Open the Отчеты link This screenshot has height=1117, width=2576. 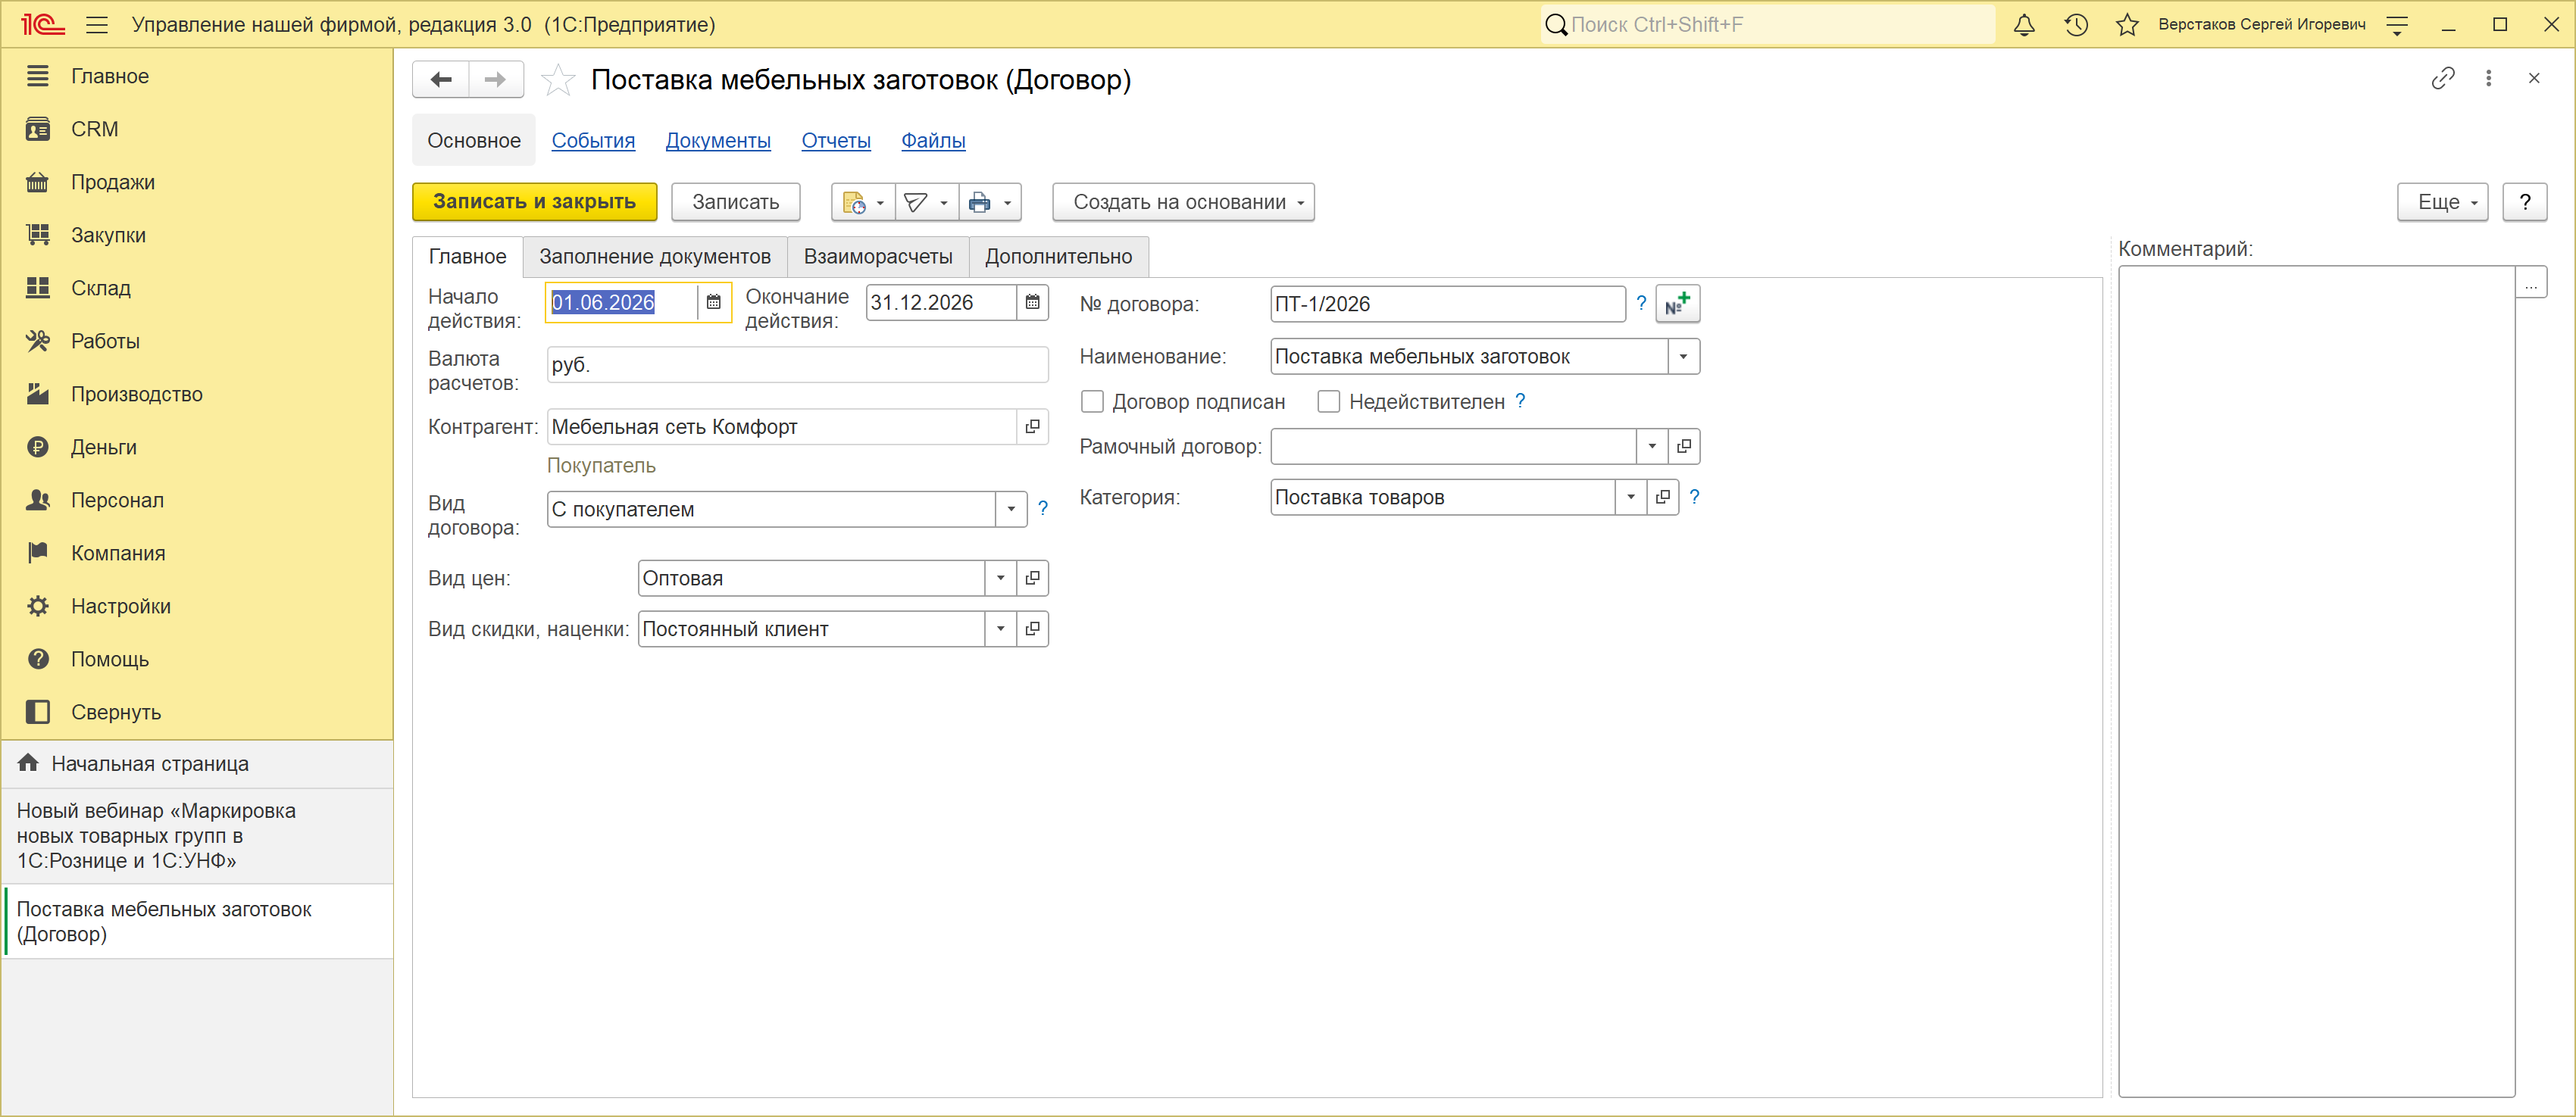(836, 141)
